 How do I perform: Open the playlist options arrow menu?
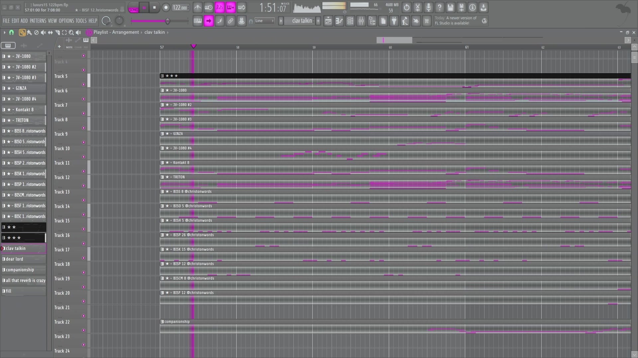[4, 32]
